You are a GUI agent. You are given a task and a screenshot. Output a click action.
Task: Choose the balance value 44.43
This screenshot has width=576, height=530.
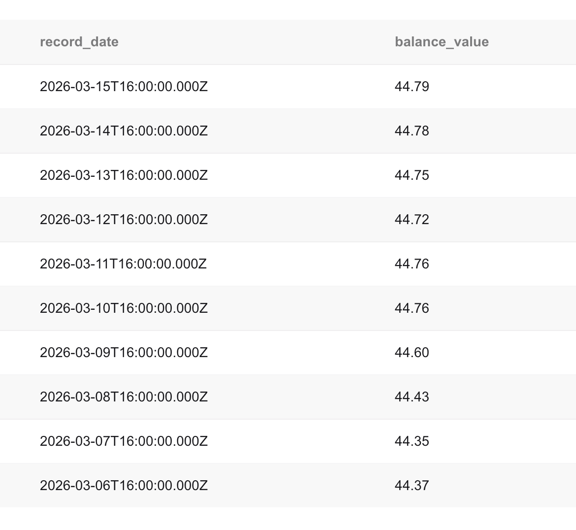coord(412,397)
